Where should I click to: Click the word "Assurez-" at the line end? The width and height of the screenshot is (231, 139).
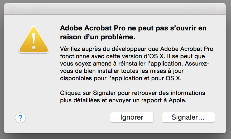click(197, 63)
